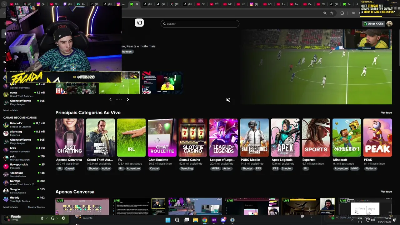Viewport: 400px width, 225px height.
Task: Show hidden system tray icons
Action: [352, 220]
